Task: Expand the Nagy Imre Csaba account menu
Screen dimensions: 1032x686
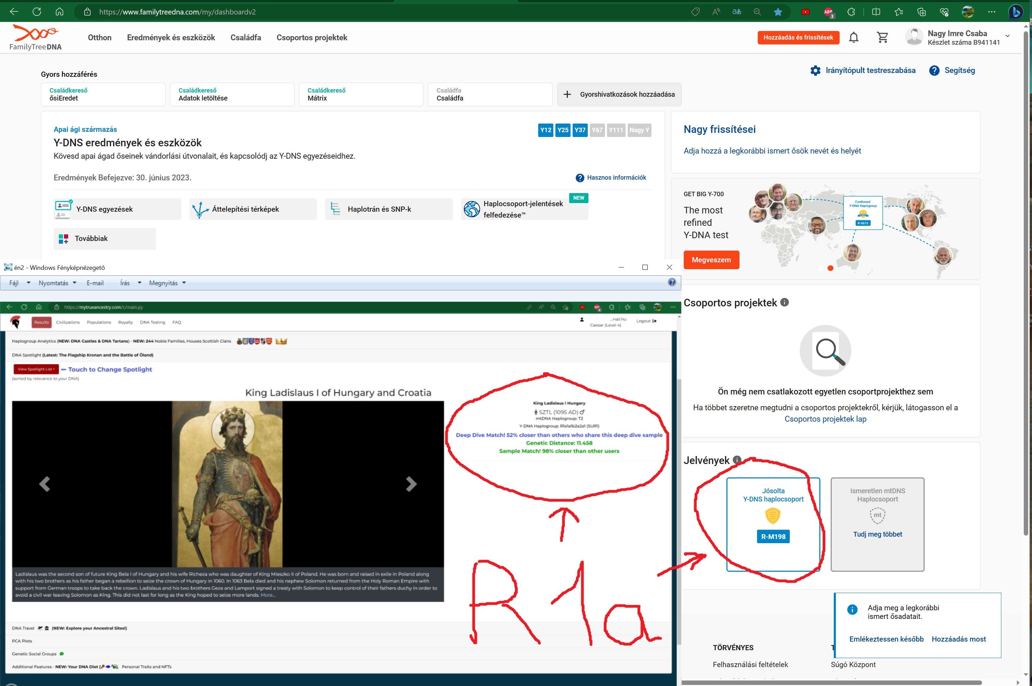Action: pos(1008,36)
